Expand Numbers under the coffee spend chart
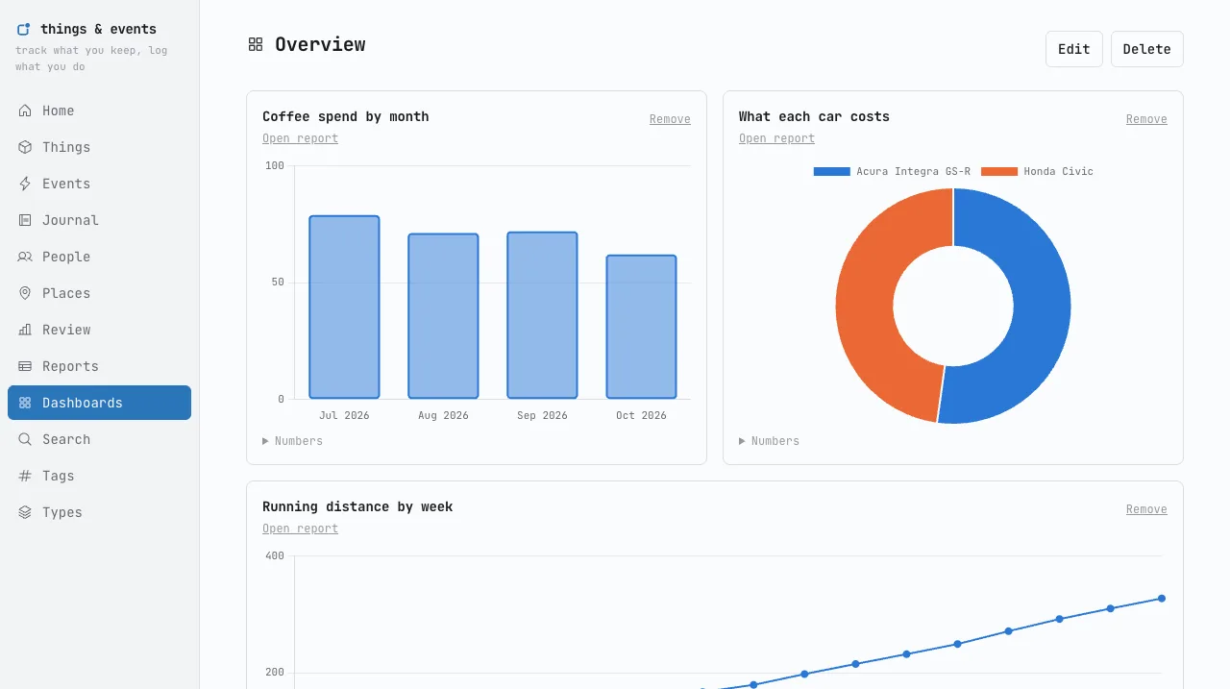The width and height of the screenshot is (1230, 689). pyautogui.click(x=292, y=441)
